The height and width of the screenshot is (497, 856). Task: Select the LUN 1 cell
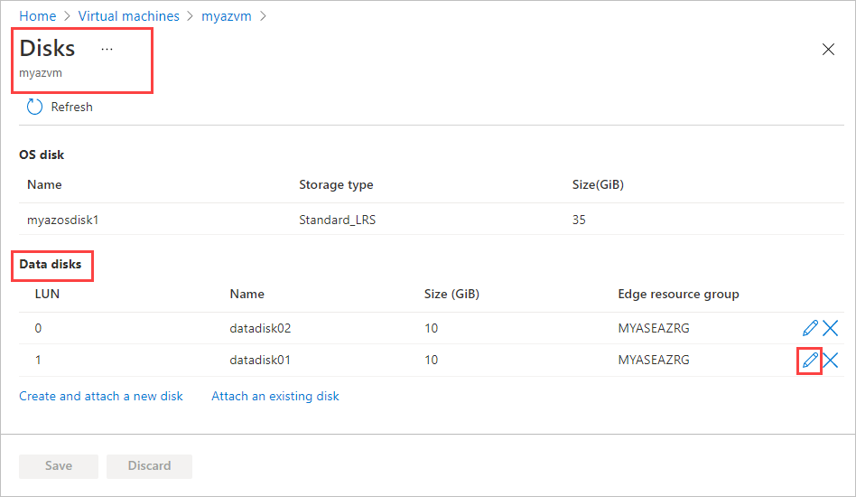click(38, 360)
